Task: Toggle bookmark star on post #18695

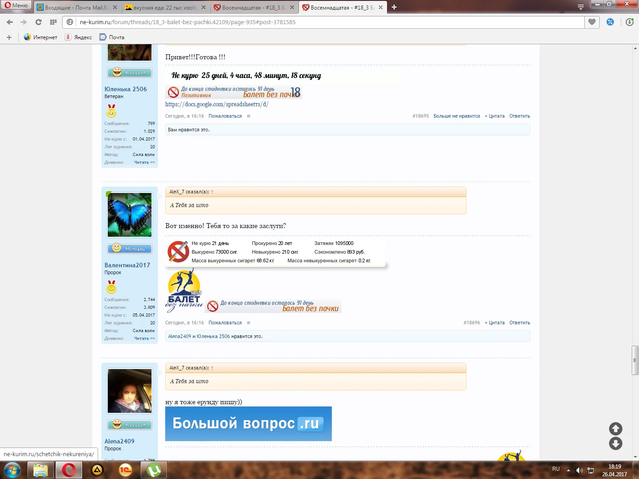Action: pos(249,116)
